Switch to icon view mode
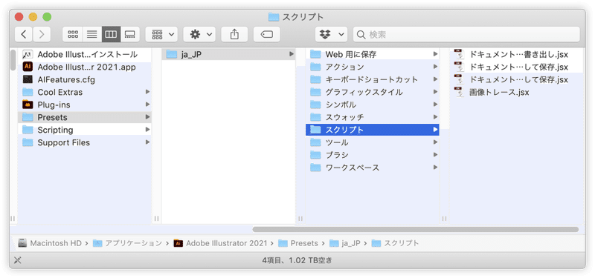This screenshot has width=595, height=278. (72, 34)
